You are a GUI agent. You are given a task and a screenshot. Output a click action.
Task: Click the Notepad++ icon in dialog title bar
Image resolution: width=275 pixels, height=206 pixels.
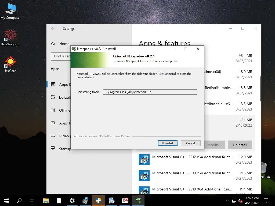(x=74, y=49)
